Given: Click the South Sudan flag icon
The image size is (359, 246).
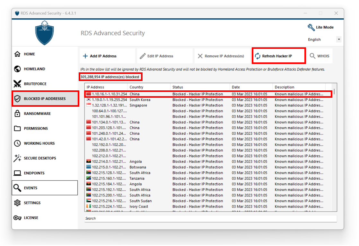Looking at the screenshot, I should [89, 201].
